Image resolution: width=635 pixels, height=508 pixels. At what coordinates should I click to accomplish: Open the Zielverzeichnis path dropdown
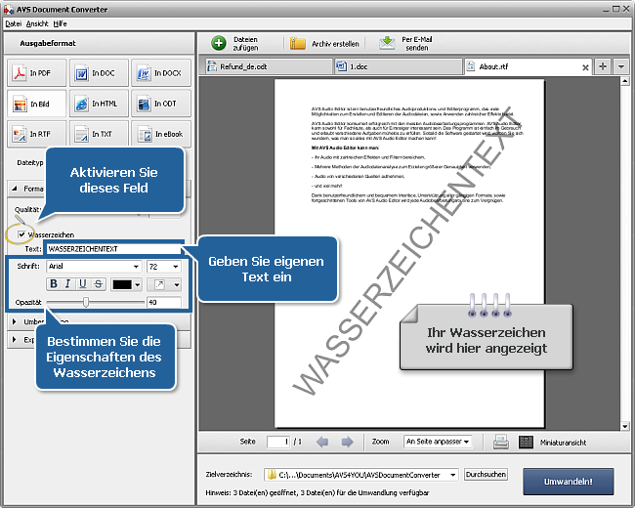coord(453,475)
